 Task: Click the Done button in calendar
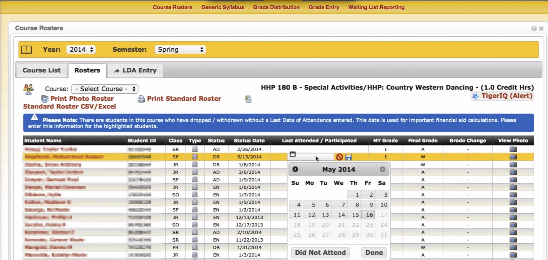coord(374,253)
